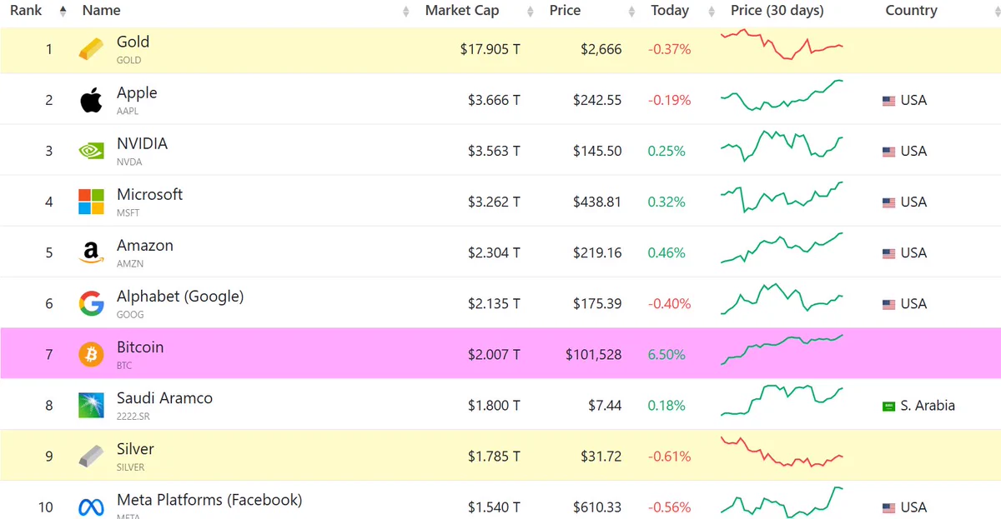Open the Microsoft company link
The image size is (1001, 519).
[149, 194]
